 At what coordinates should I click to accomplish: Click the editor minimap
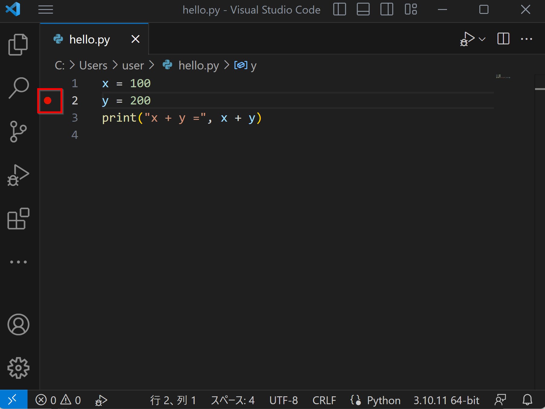click(x=503, y=76)
